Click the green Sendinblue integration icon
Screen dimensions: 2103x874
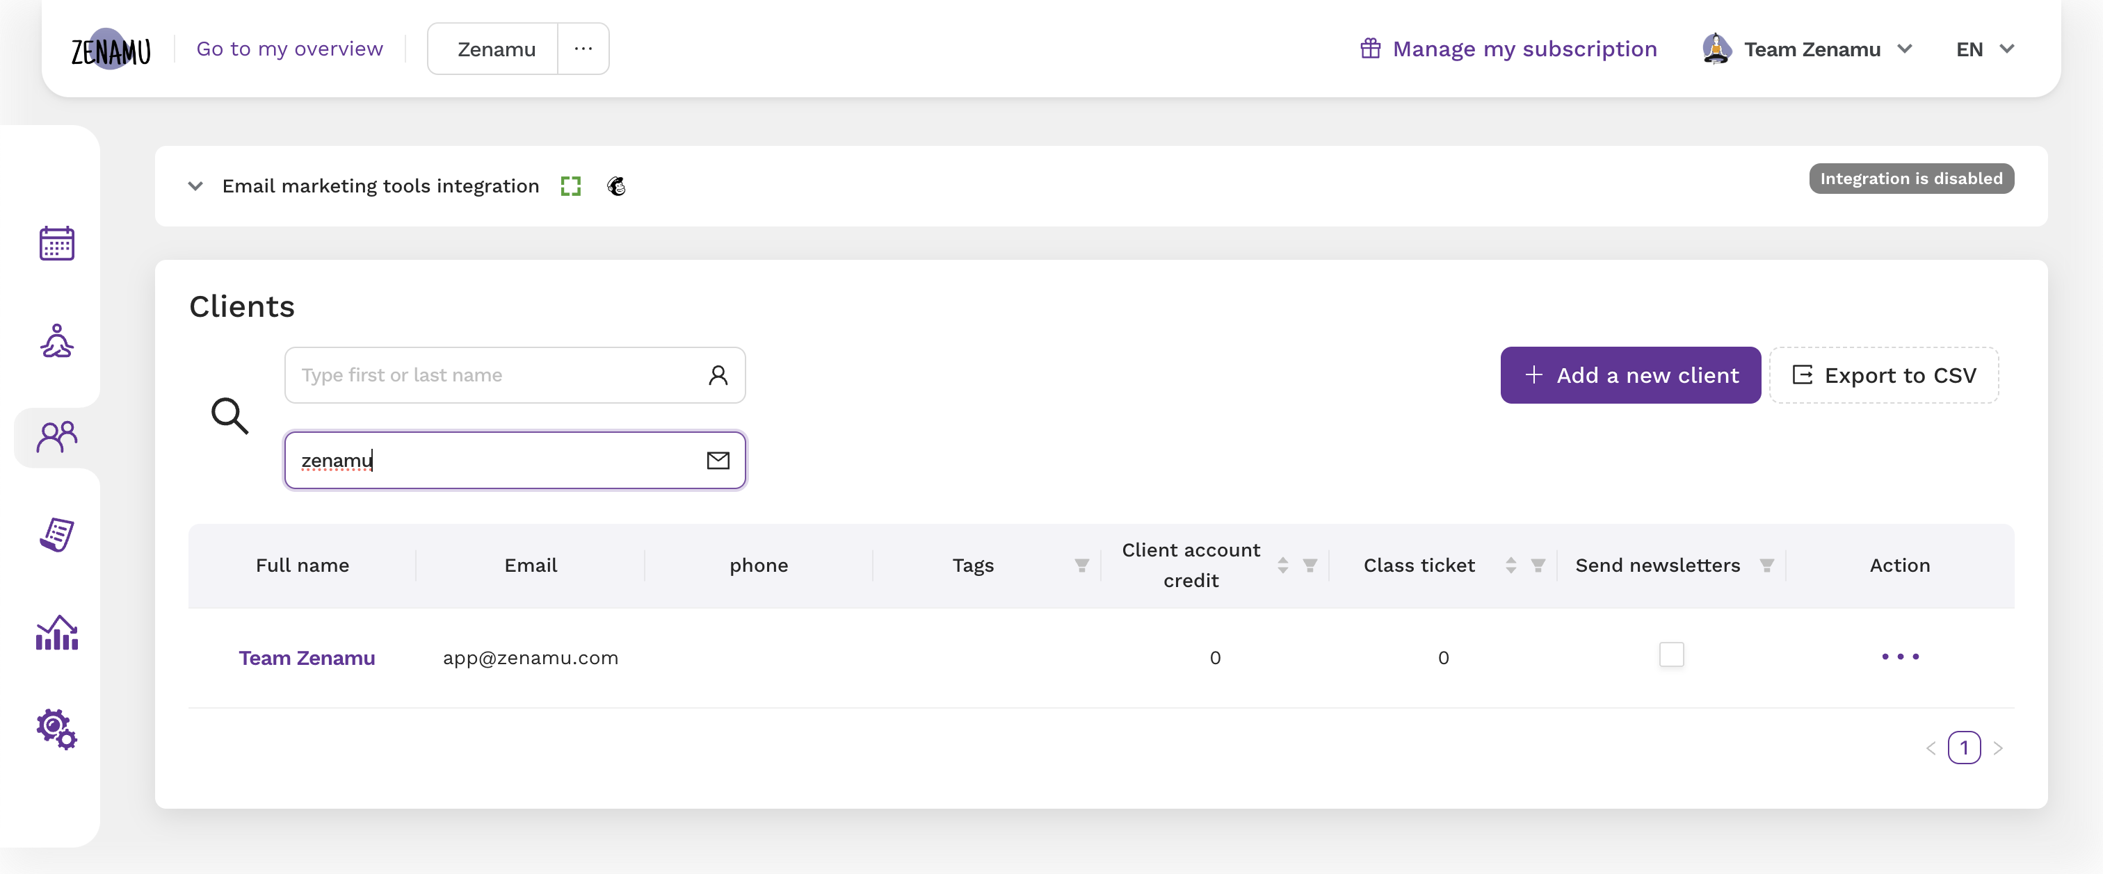[x=571, y=187]
